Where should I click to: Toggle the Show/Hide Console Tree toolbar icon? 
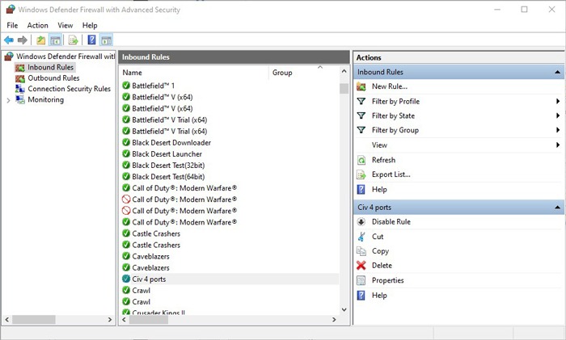55,40
